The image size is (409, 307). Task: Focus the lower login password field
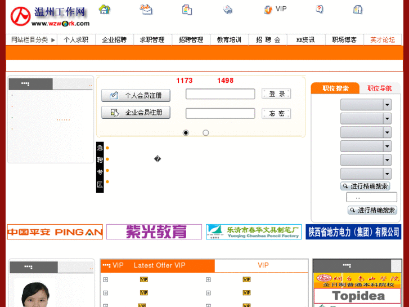point(220,113)
